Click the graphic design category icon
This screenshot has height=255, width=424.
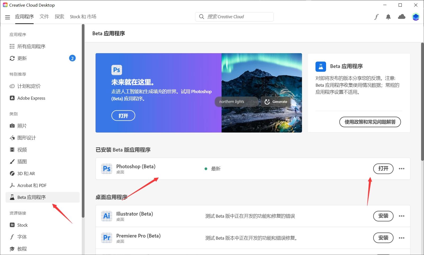coord(12,138)
